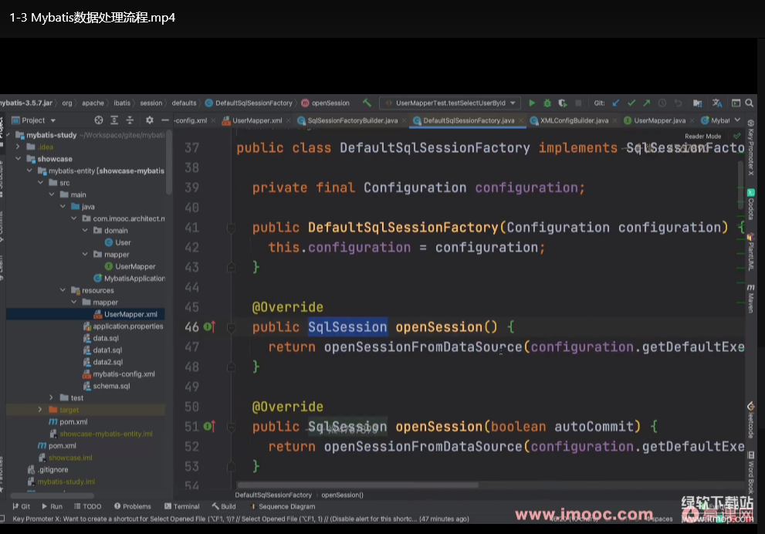The image size is (765, 534).
Task: Collapse the resources folder
Action: [x=63, y=290]
